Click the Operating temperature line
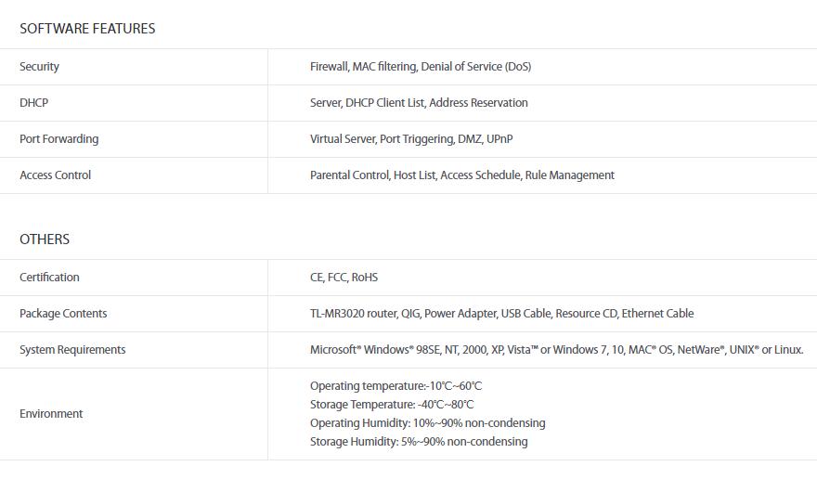This screenshot has height=479, width=817. click(x=396, y=386)
